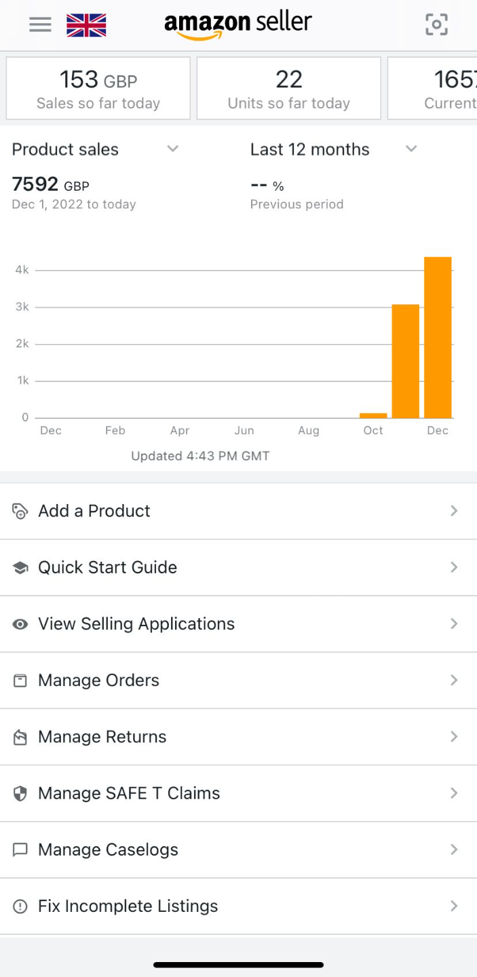
Task: Open the Manage Returns menu item
Action: click(x=102, y=737)
